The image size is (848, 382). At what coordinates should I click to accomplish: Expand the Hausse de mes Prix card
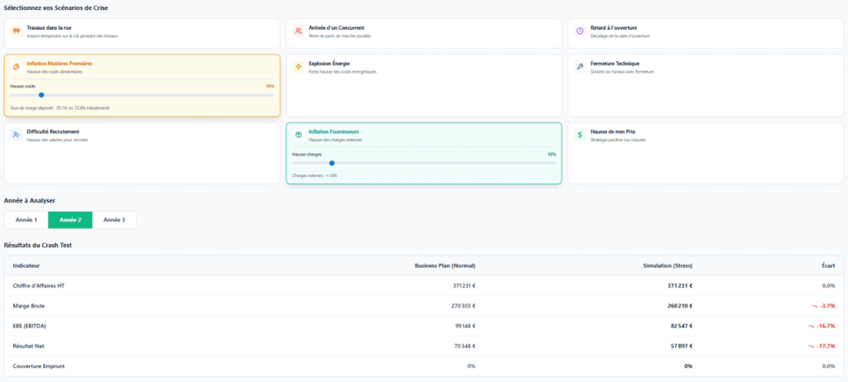tap(706, 154)
